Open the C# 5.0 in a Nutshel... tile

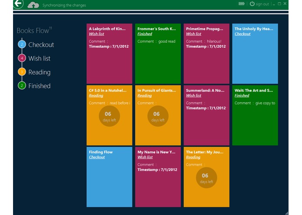[x=110, y=115]
